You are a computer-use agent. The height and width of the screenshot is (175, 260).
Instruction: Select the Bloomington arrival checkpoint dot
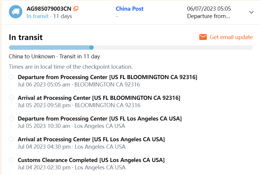point(11,98)
